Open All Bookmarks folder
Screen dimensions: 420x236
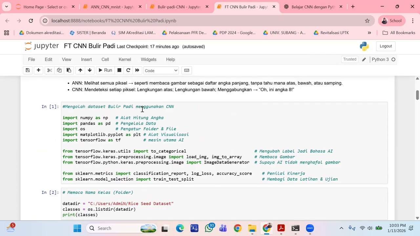coord(399,33)
